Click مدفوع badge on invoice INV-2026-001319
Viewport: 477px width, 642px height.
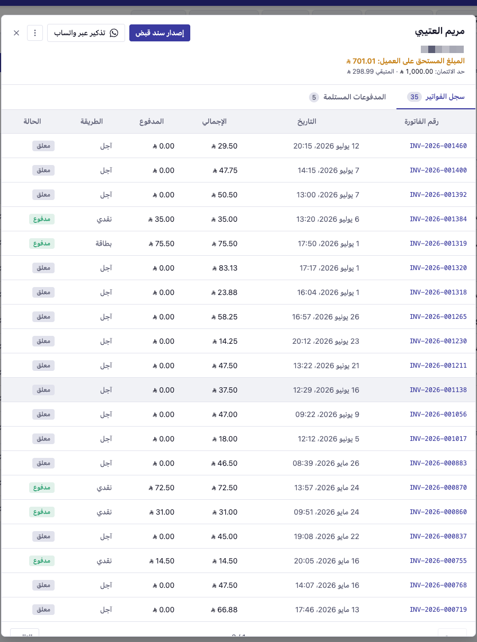click(x=42, y=244)
